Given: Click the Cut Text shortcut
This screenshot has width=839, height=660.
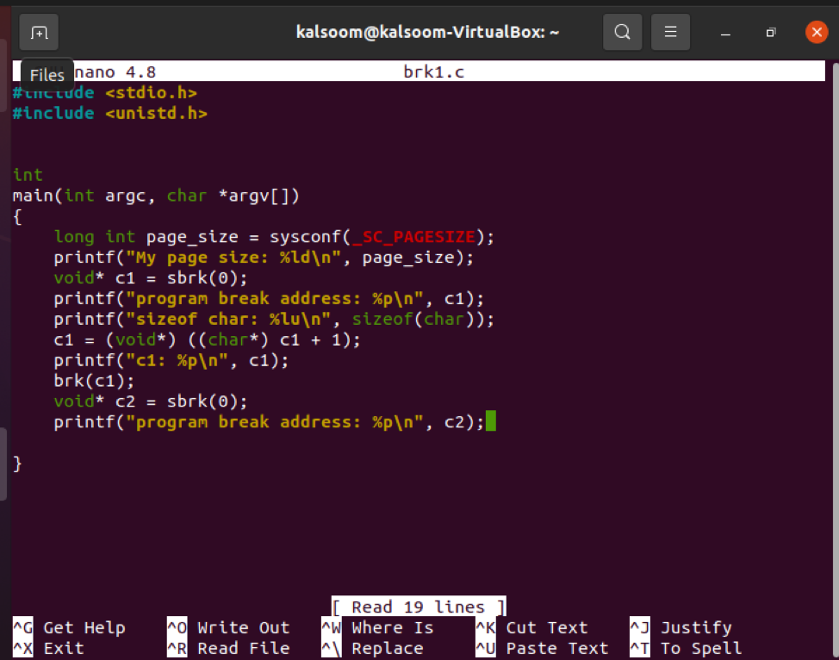Looking at the screenshot, I should (x=546, y=628).
